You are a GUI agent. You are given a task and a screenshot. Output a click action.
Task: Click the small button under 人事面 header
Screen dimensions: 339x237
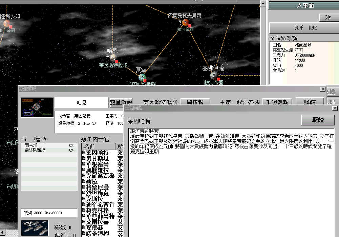tap(329, 17)
